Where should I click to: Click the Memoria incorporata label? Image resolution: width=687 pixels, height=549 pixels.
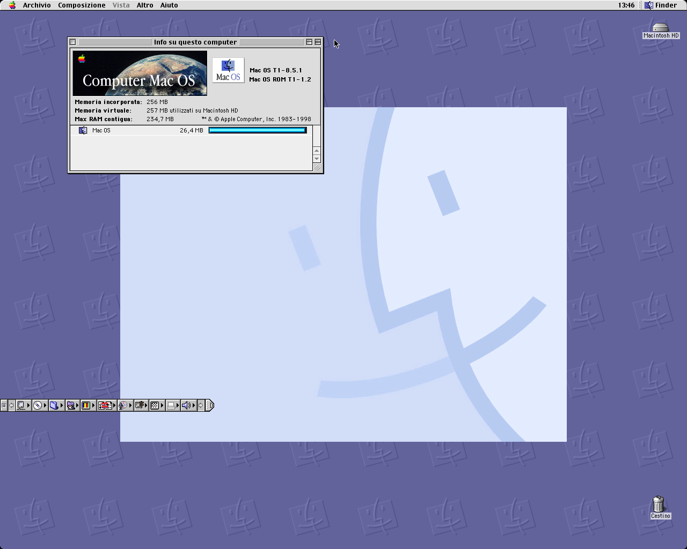108,102
